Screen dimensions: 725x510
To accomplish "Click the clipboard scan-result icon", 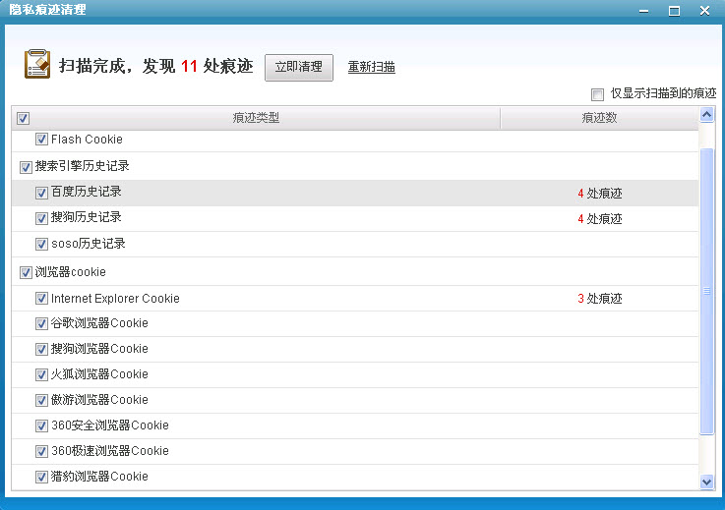I will point(36,64).
